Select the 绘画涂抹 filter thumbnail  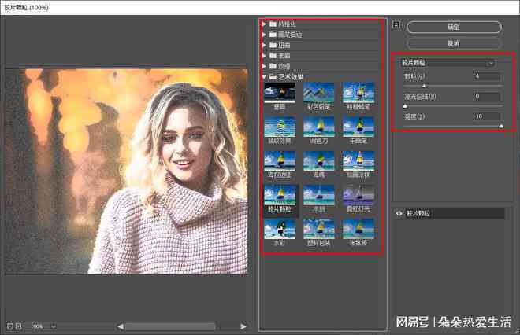pyautogui.click(x=358, y=161)
